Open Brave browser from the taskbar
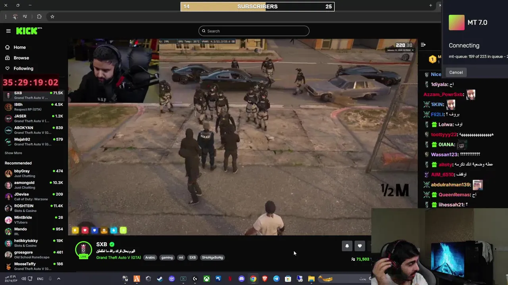This screenshot has width=508, height=285. (x=265, y=279)
